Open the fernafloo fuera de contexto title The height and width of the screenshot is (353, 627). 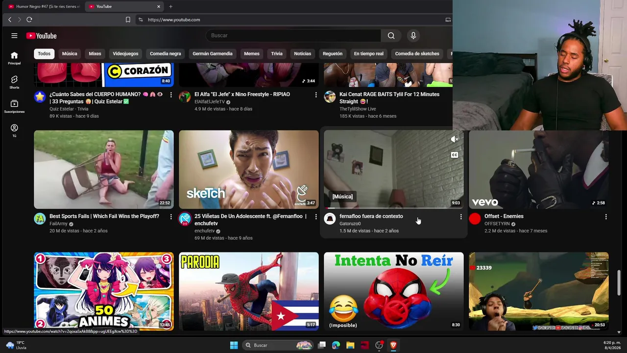click(x=371, y=216)
